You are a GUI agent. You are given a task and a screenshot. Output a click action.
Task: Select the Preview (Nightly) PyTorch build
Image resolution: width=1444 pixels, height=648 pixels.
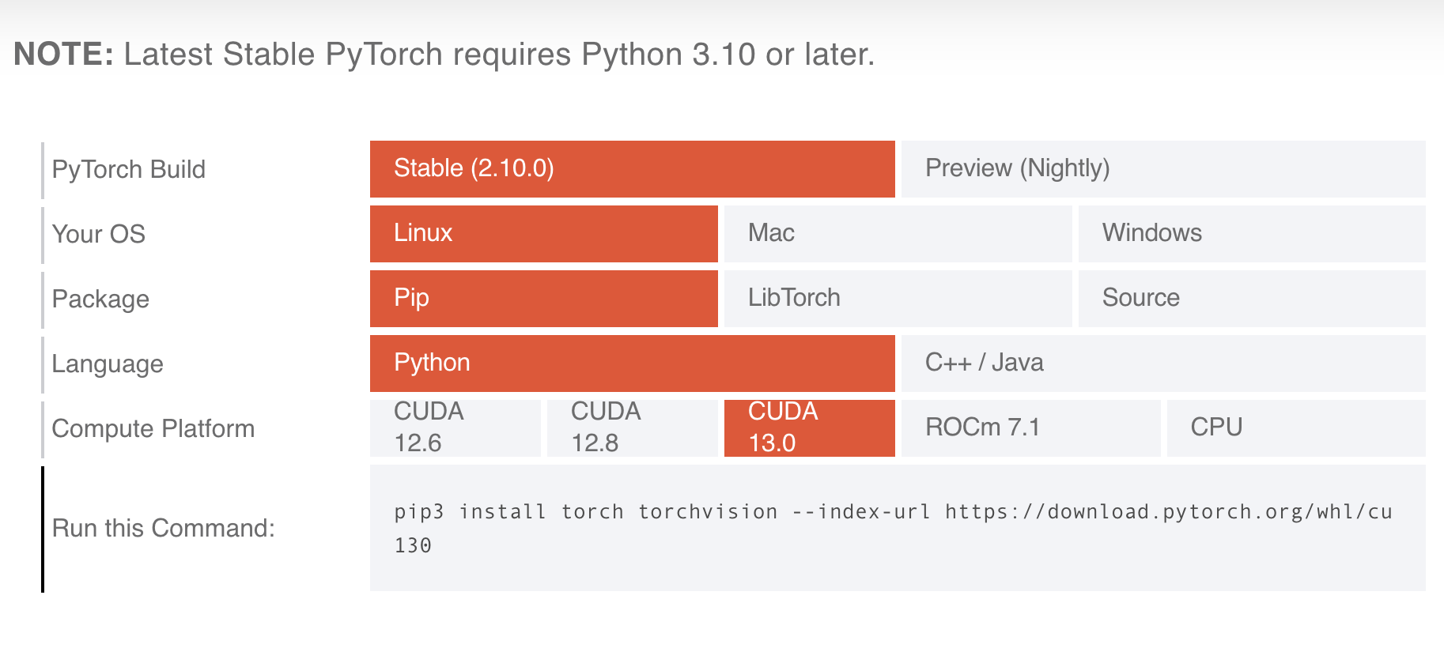point(1017,168)
